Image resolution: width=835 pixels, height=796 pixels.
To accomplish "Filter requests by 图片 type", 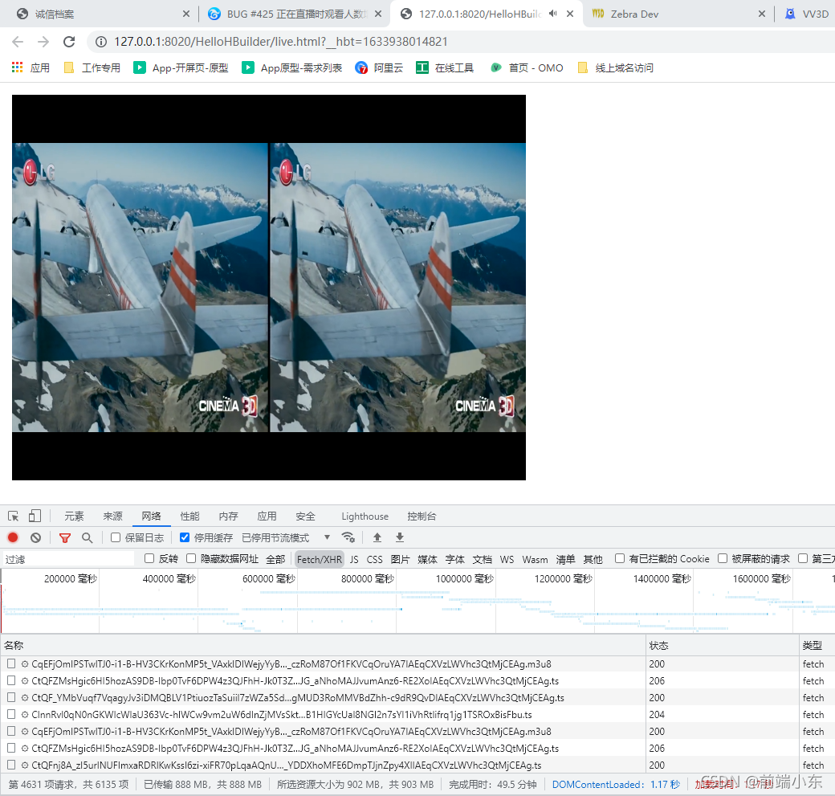I will click(400, 559).
